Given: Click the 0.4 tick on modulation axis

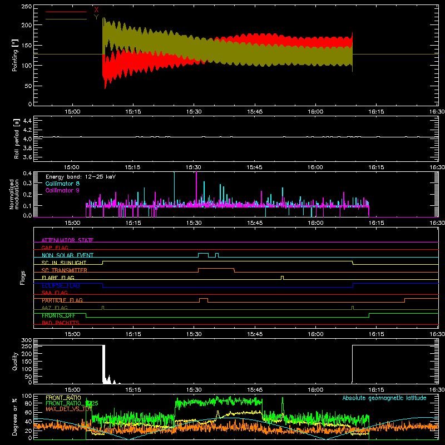Looking at the screenshot, I should coord(27,174).
